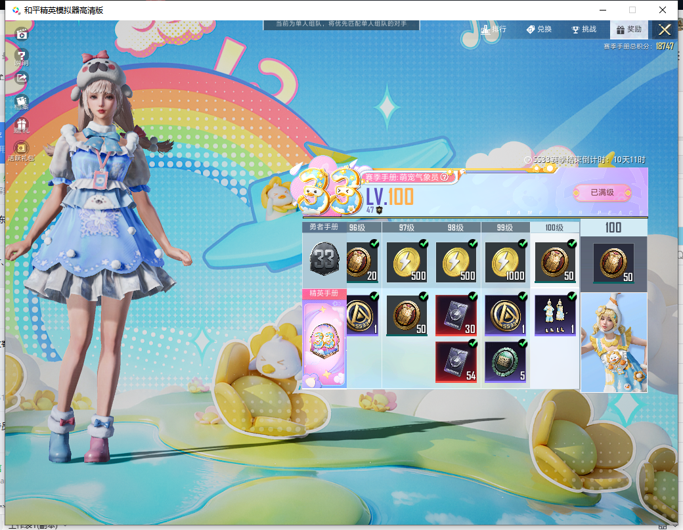Select the featured level 100 coin 50 reward
This screenshot has width=683, height=530.
613,263
